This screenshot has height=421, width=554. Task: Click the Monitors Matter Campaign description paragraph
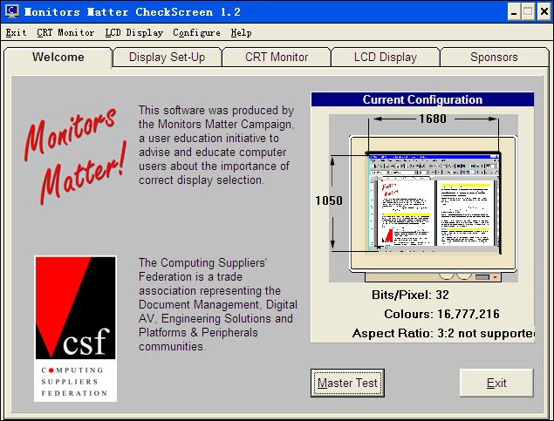(x=216, y=145)
